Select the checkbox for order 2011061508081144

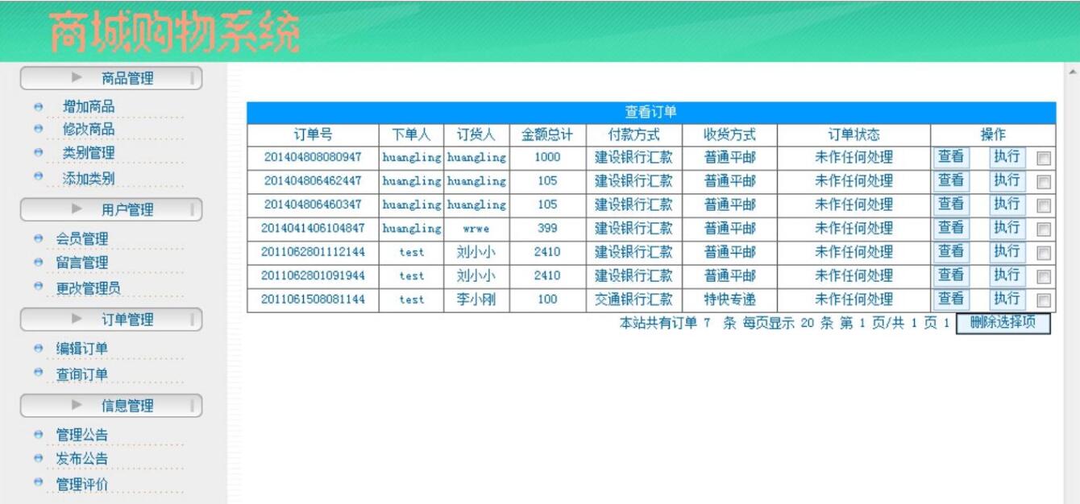click(x=1044, y=301)
